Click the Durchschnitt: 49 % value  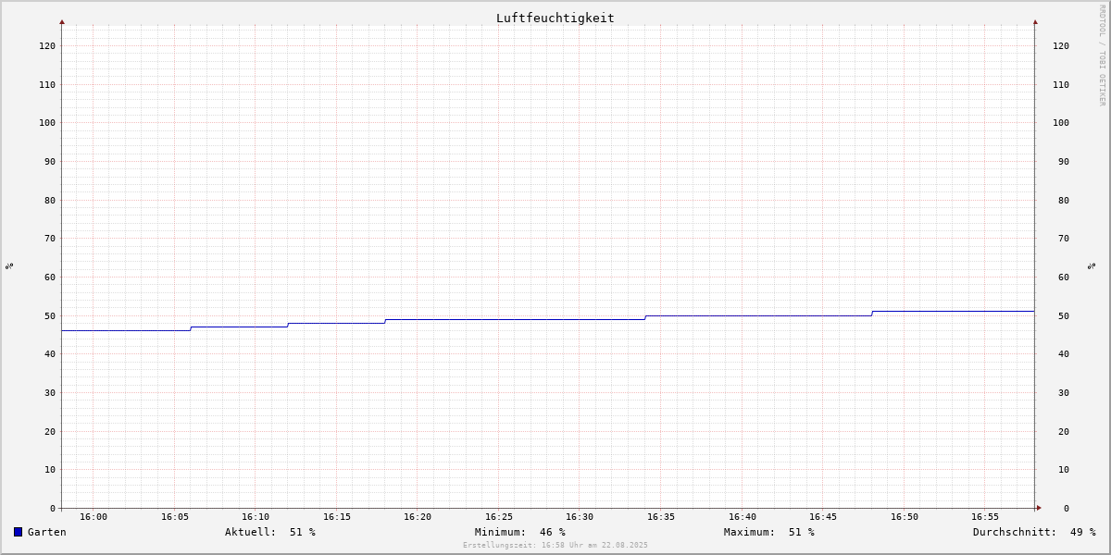point(1034,532)
